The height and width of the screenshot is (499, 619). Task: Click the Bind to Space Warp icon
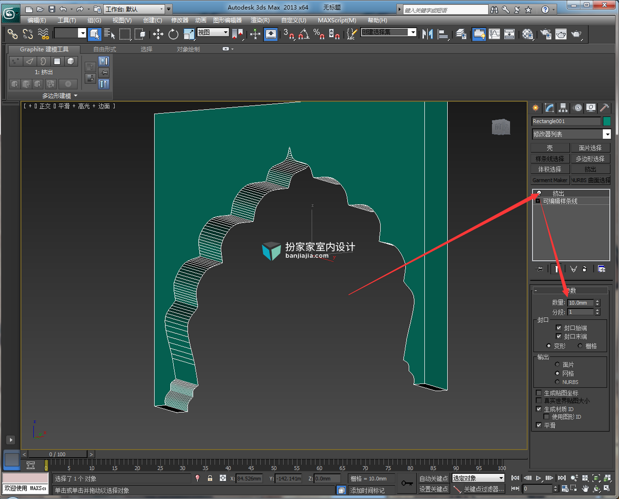pos(43,34)
